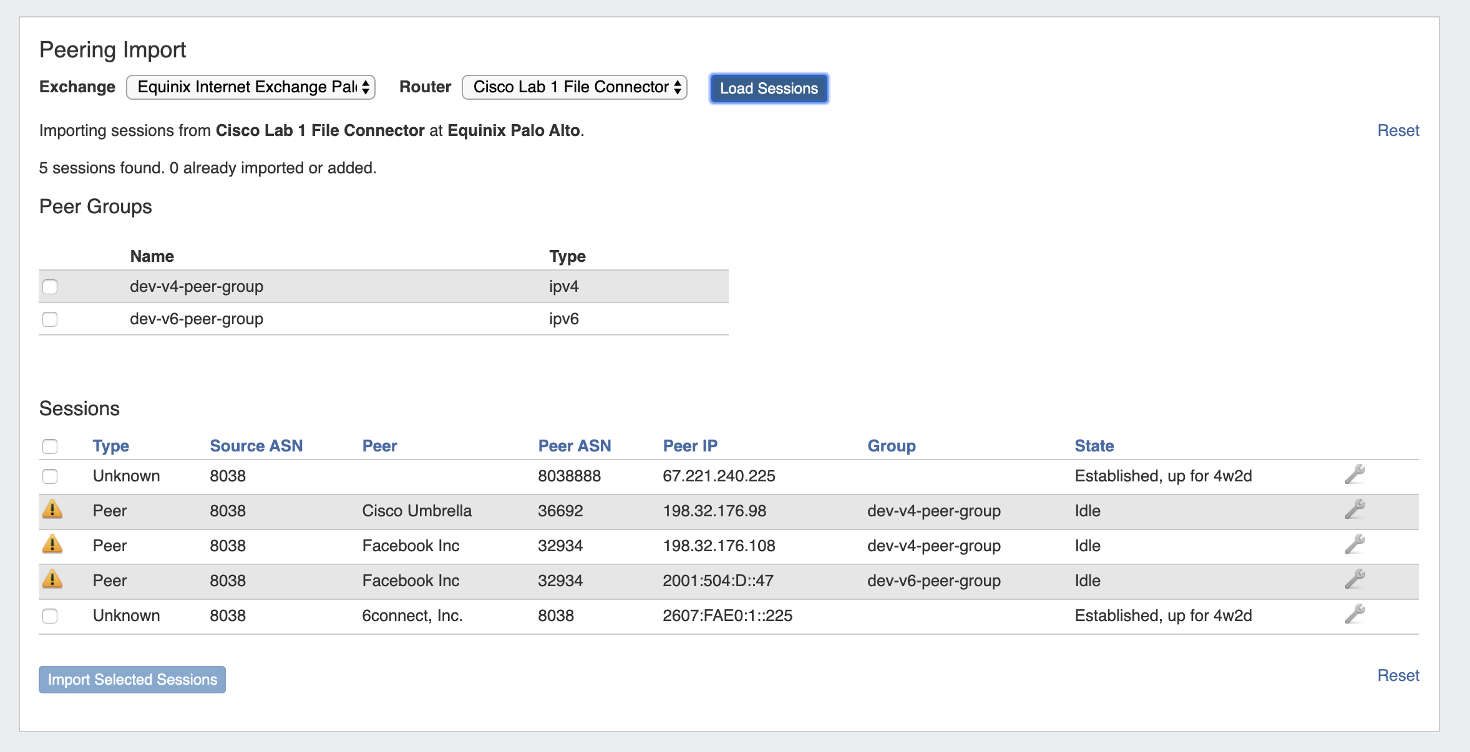Sort sessions by State column
The height and width of the screenshot is (752, 1470).
[x=1094, y=446]
